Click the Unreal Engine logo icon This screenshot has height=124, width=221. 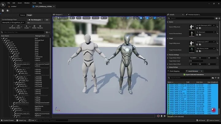point(3,5)
